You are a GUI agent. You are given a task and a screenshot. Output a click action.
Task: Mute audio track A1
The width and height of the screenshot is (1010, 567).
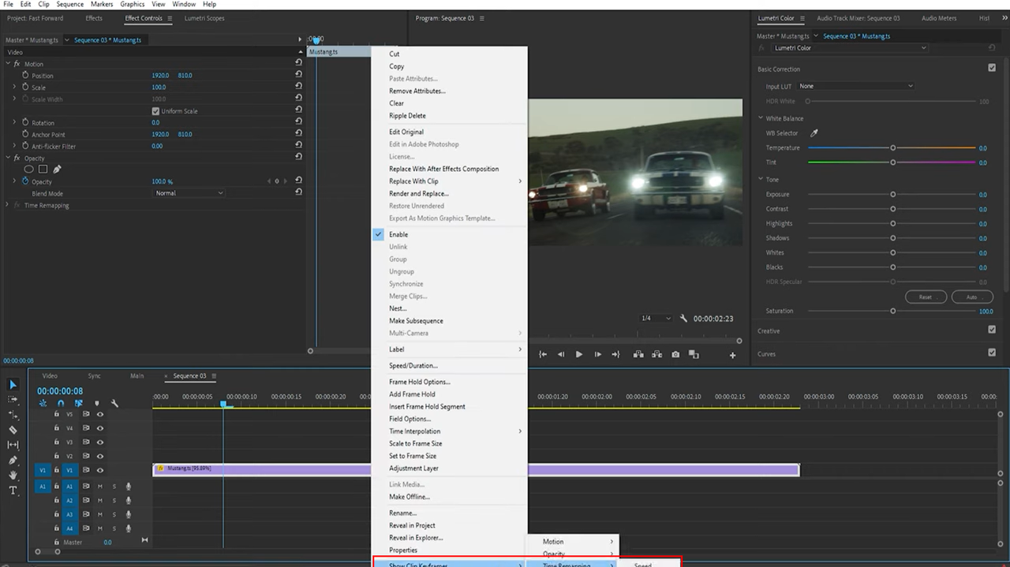tap(100, 487)
